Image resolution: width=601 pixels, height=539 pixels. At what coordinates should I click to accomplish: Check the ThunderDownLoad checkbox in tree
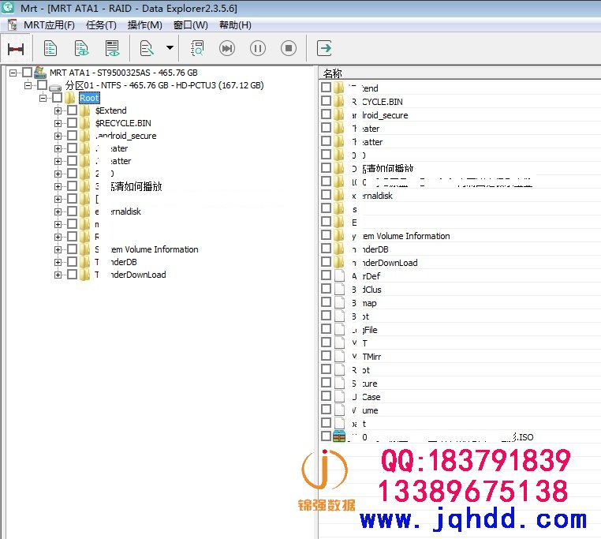point(72,275)
